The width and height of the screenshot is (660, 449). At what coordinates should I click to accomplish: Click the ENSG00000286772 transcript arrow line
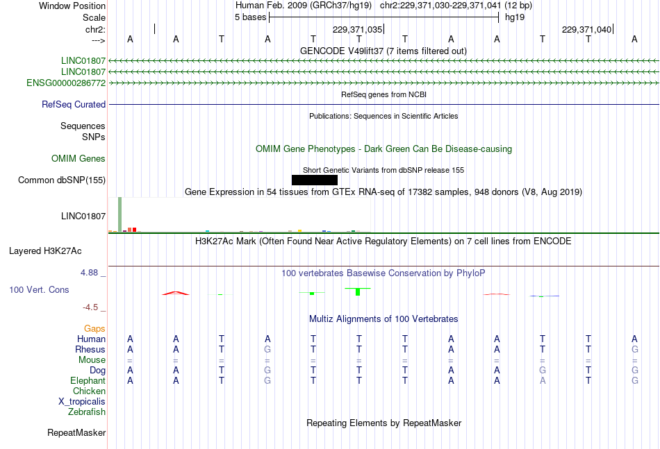(x=384, y=83)
